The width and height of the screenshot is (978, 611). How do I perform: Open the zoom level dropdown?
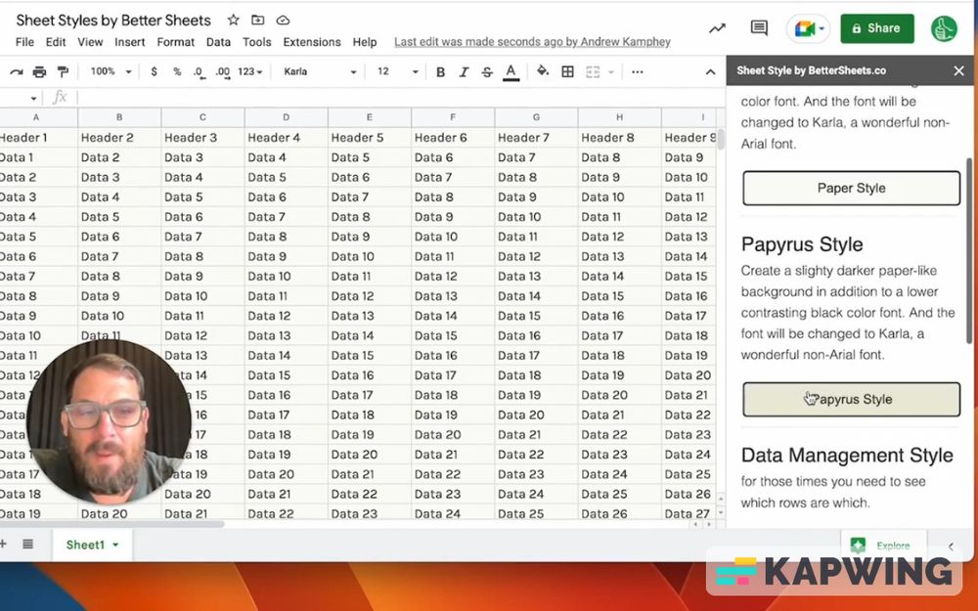coord(108,71)
